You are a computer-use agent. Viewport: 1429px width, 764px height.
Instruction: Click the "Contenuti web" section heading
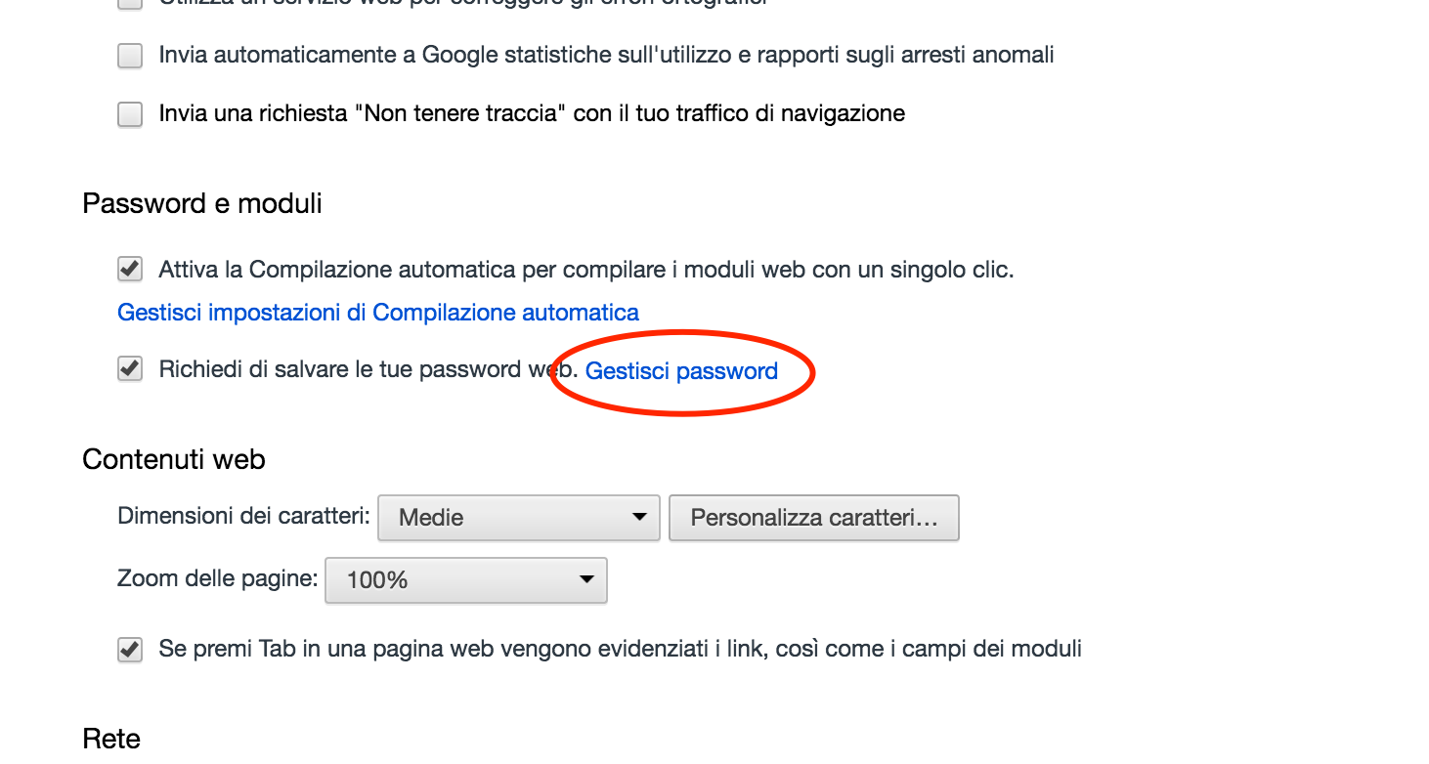(x=174, y=459)
